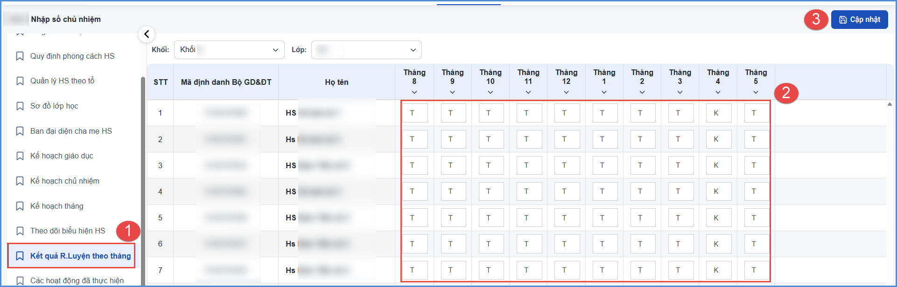Viewport: 897px width, 287px height.
Task: Click bookmark icon beside Ban đại diện cha mẹ HS
Action: [20, 131]
